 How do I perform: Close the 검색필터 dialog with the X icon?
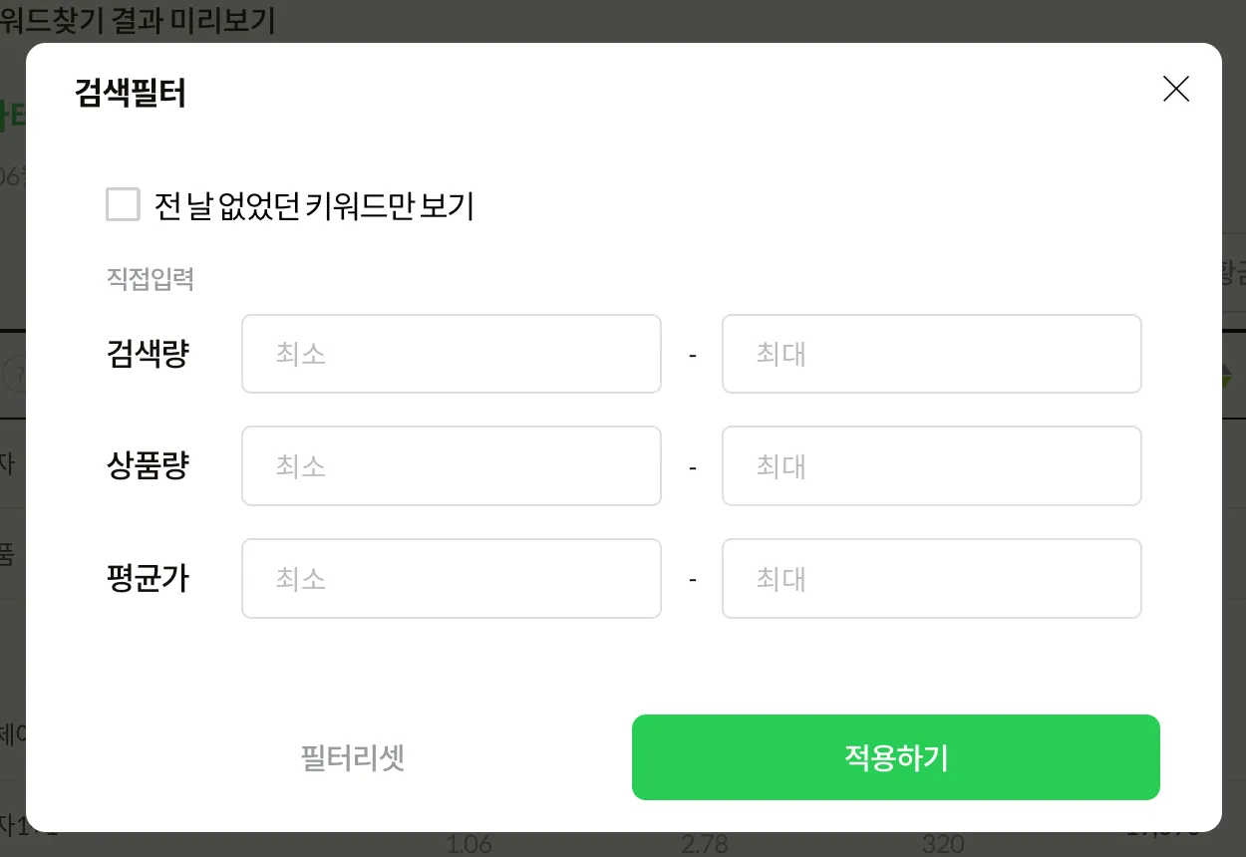(1176, 90)
